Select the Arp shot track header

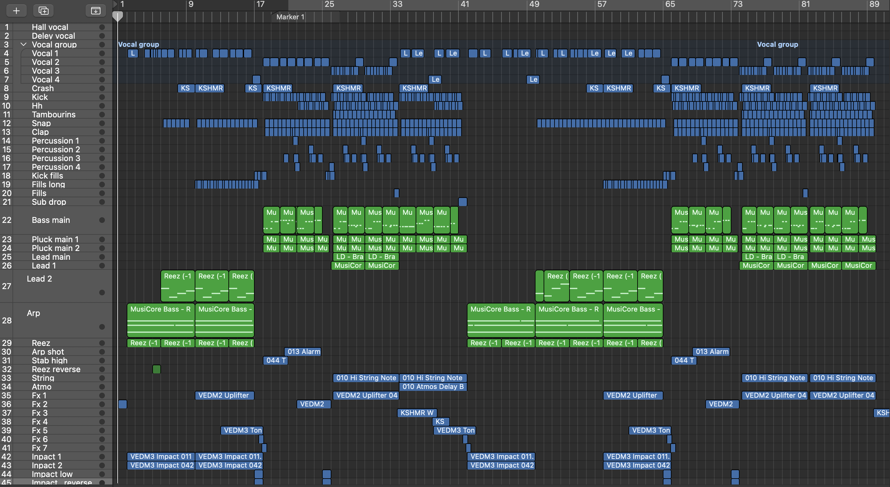pos(56,352)
